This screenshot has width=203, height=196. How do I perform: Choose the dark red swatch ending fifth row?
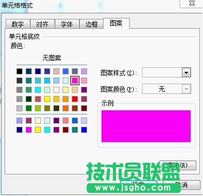(84, 108)
